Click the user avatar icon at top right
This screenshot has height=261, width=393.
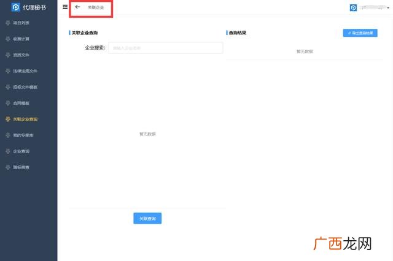point(353,8)
